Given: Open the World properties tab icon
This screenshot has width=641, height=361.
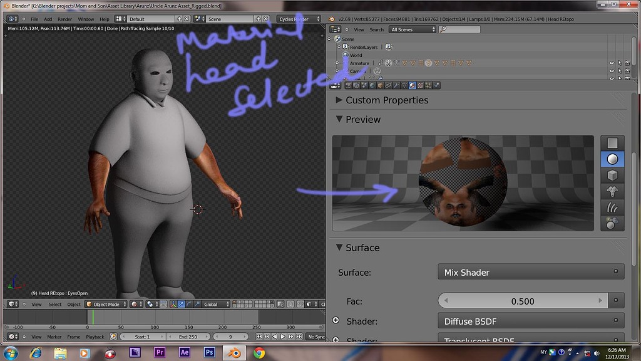Looking at the screenshot, I should pos(372,85).
